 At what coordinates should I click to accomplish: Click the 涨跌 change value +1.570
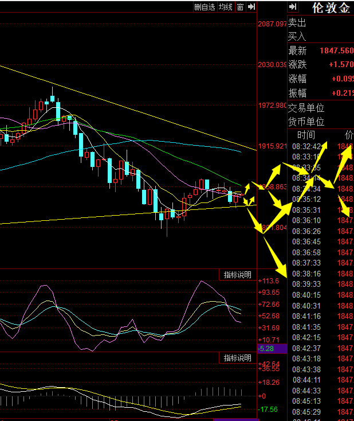[x=341, y=64]
